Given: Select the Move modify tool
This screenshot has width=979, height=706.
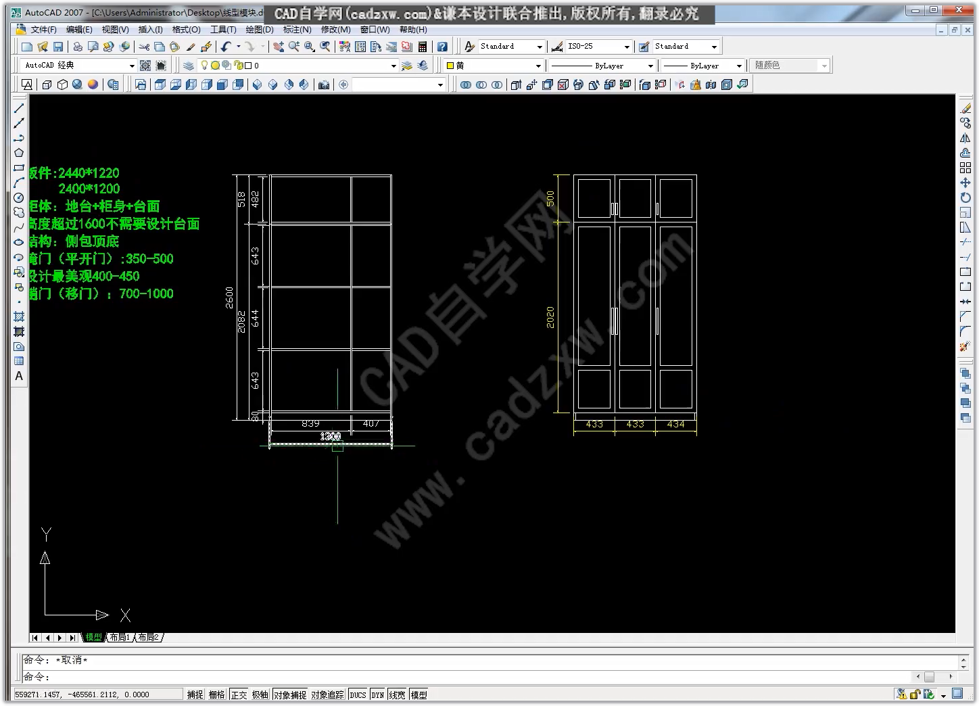Looking at the screenshot, I should click(965, 183).
